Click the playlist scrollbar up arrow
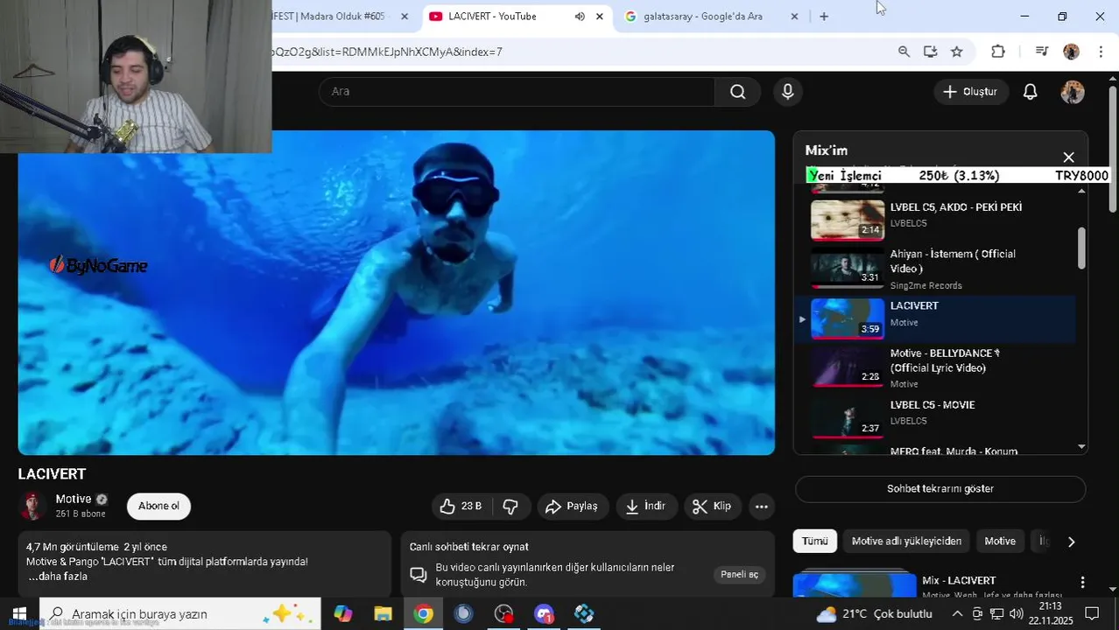 [x=1081, y=190]
